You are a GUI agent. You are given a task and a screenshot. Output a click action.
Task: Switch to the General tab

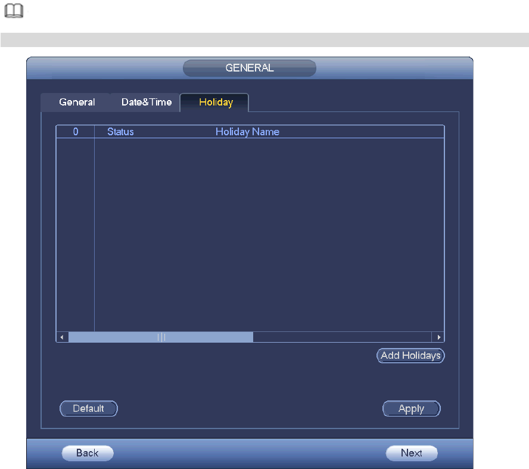[77, 103]
